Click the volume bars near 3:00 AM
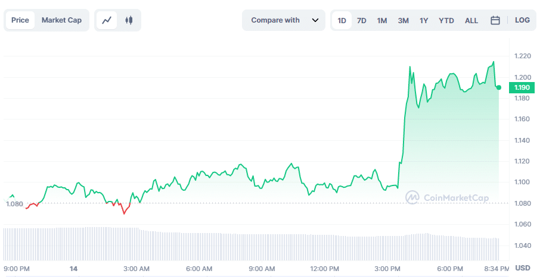Screen dimensions: 543x277 point(136,244)
